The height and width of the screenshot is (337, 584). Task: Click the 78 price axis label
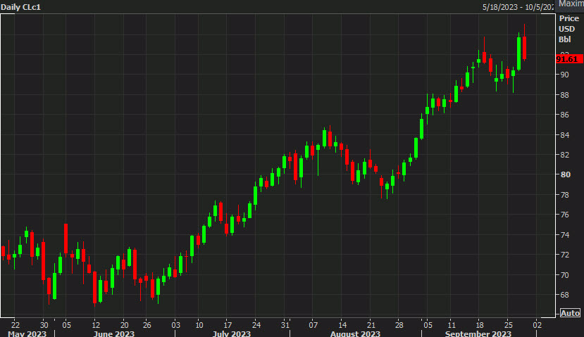[x=565, y=195]
